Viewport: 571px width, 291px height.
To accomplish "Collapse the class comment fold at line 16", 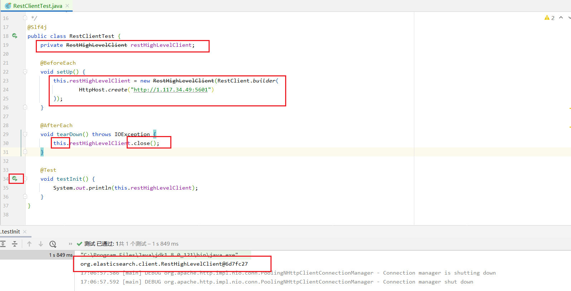I will 25,17.
